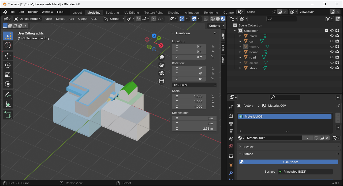Open the Modifiers properties wrench icon
The image size is (343, 186).
click(231, 173)
